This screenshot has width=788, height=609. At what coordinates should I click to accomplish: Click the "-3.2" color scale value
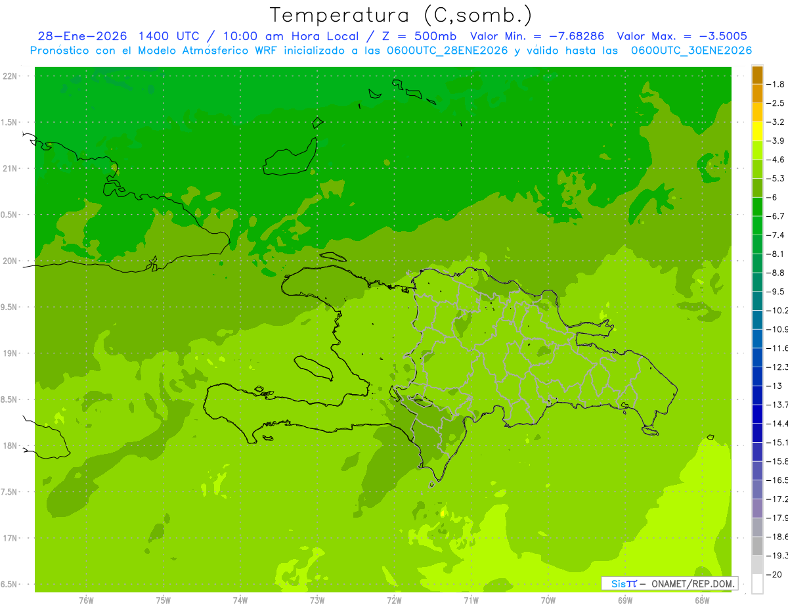(x=776, y=122)
